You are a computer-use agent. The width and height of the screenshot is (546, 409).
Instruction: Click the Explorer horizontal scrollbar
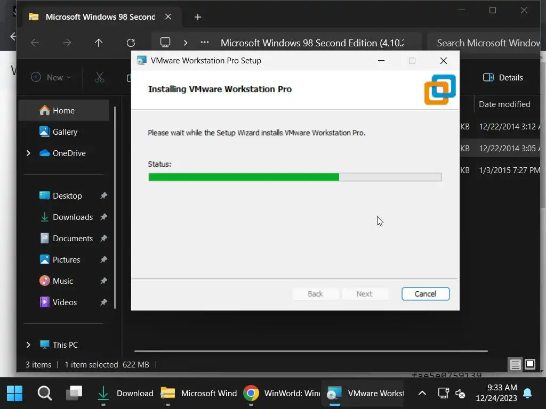click(311, 351)
